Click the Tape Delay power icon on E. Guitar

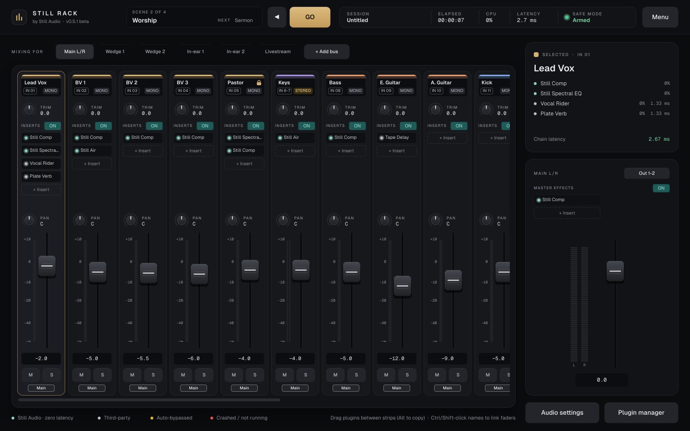point(381,138)
